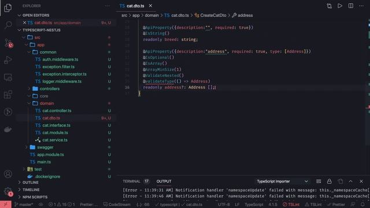The height and width of the screenshot is (208, 370).
Task: Open cat.service.ts file
Action: [55, 140]
